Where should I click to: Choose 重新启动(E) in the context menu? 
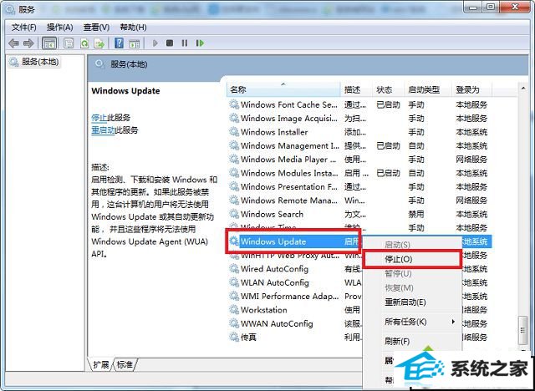pos(412,302)
